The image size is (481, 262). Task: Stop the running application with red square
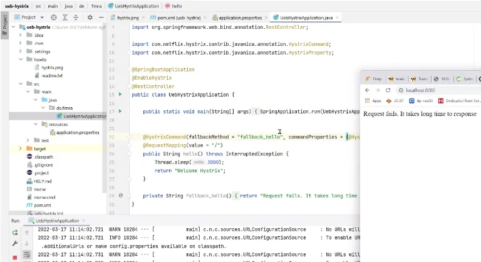pos(15,258)
